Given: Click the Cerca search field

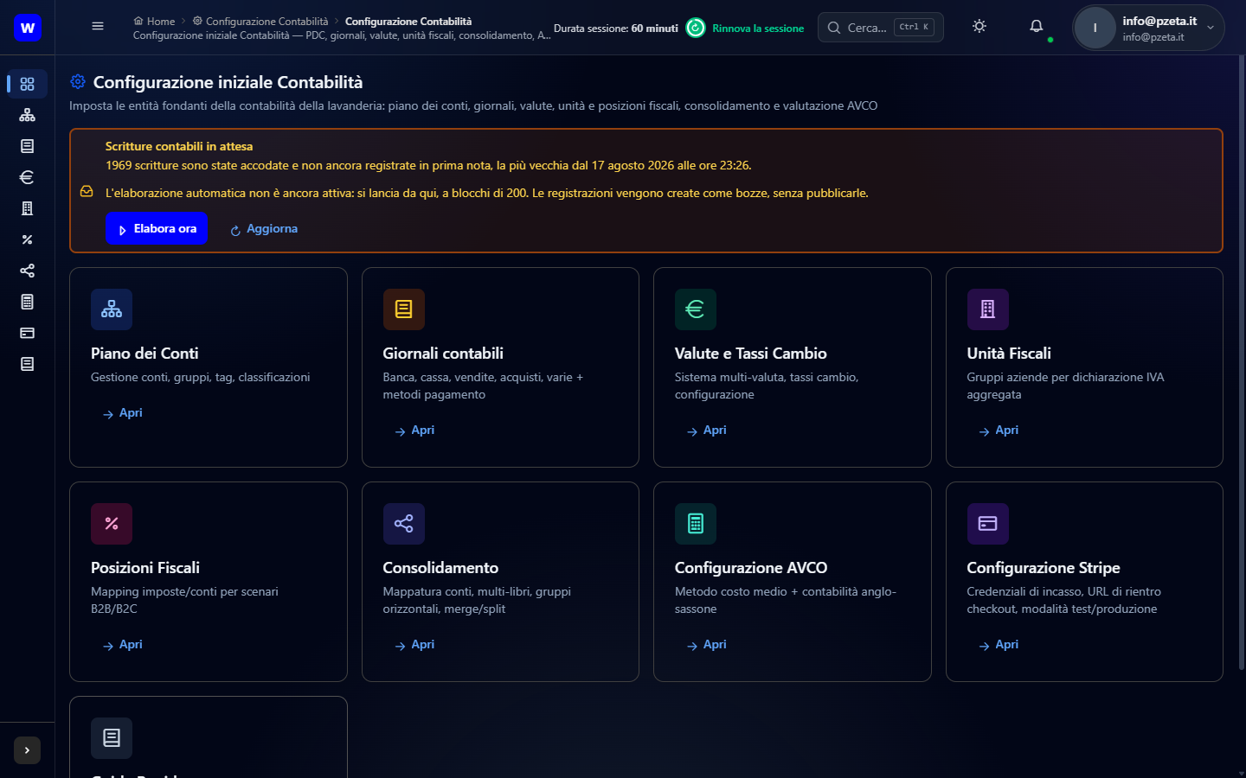Looking at the screenshot, I should coord(881,28).
